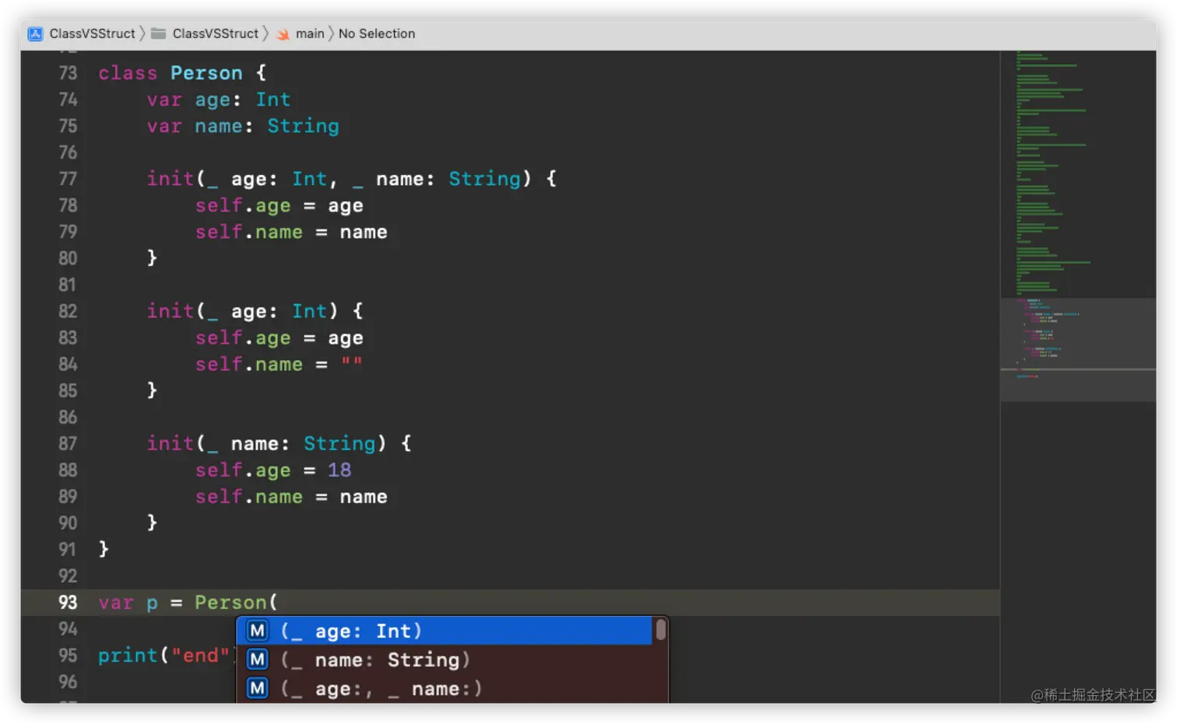Click line number 87 in gutter
Image resolution: width=1177 pixels, height=724 pixels.
tap(68, 443)
